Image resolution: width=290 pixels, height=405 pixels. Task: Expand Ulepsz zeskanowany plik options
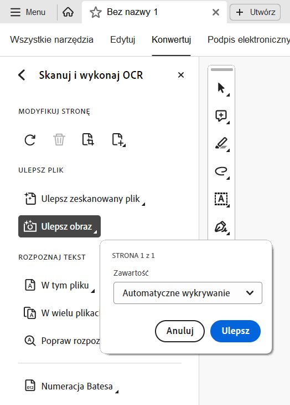[85, 199]
